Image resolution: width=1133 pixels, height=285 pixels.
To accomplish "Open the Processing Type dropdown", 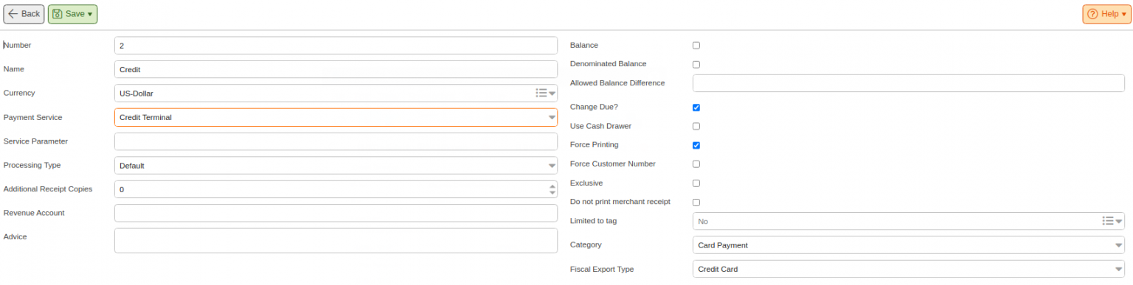I will coord(336,166).
